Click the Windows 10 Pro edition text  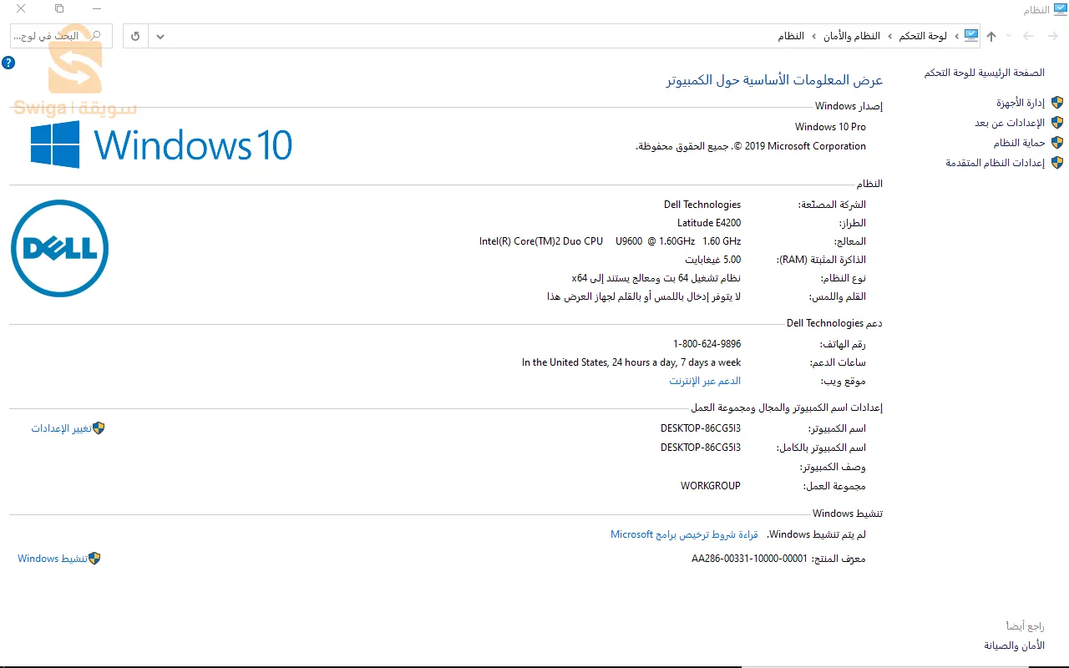coord(830,127)
